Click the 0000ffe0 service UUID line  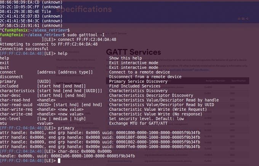[100, 147]
